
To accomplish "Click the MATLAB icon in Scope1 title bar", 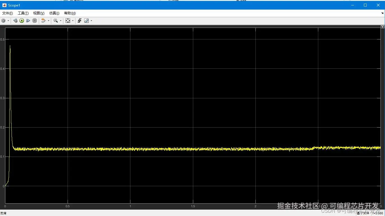I will [x=4, y=5].
